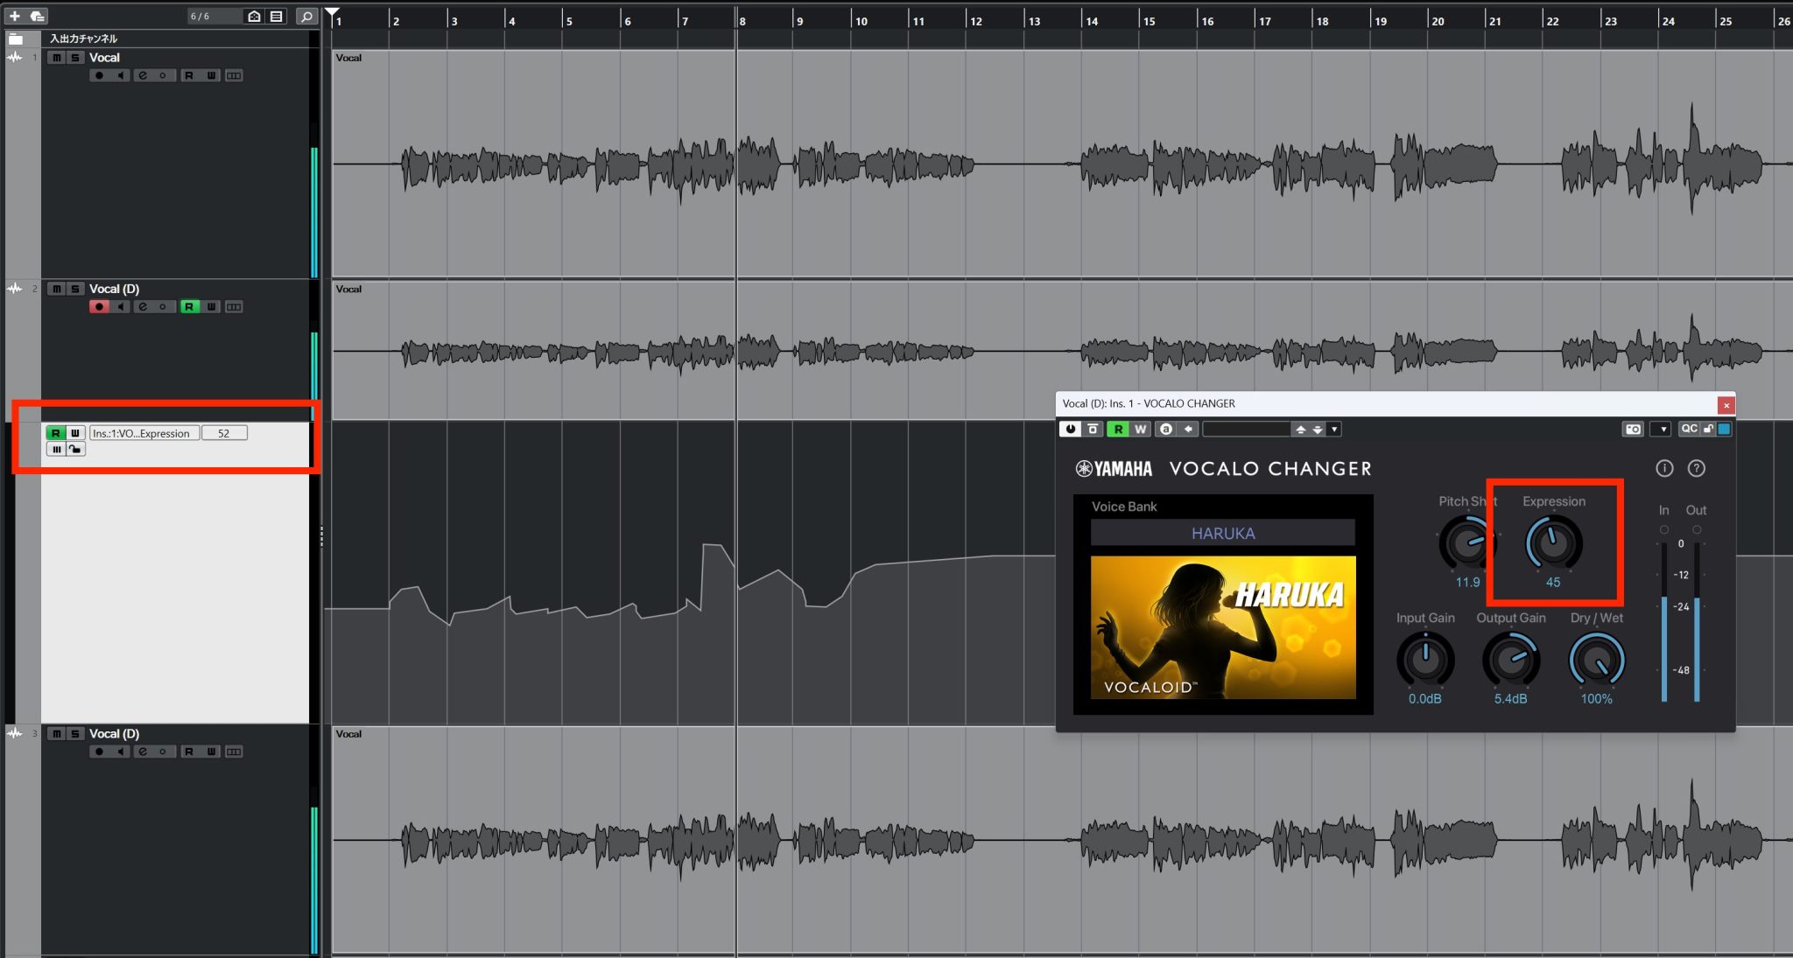1793x958 pixels.
Task: Bypass the VOCALO CHANGER insert effect
Action: [x=1093, y=429]
